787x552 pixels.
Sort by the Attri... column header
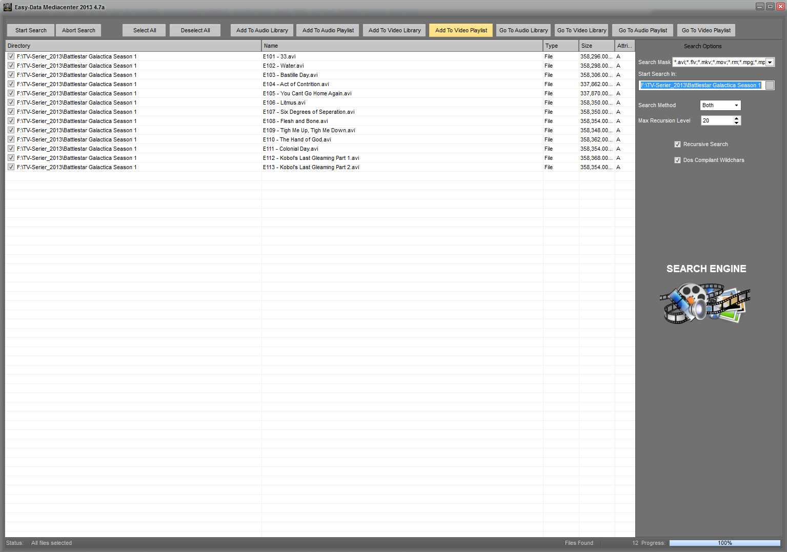(625, 46)
